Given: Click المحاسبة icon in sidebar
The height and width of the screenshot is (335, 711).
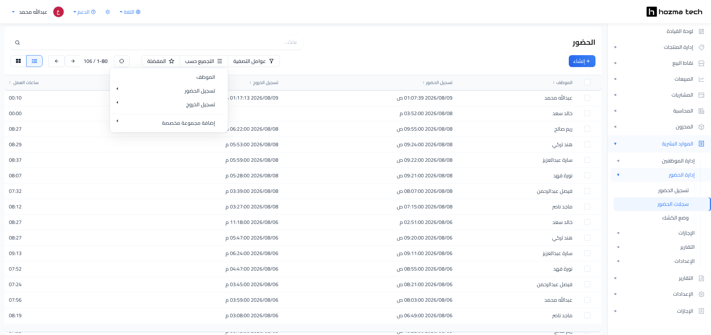Looking at the screenshot, I should point(701,111).
